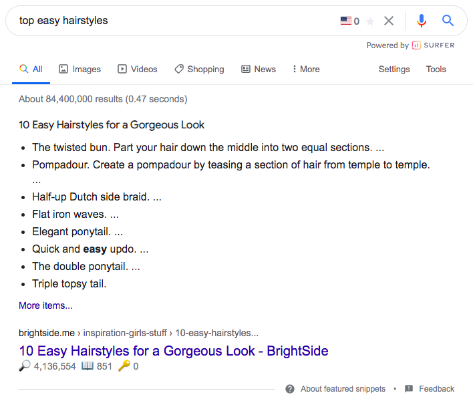
Task: Switch to the Images tab
Action: 80,69
